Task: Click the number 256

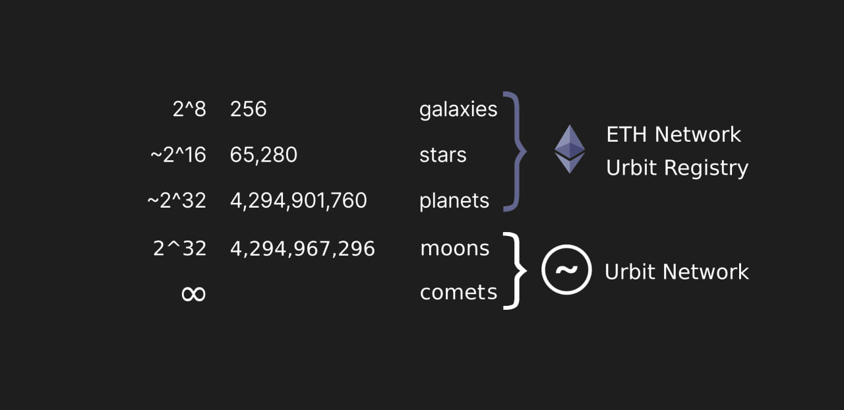Action: point(249,109)
